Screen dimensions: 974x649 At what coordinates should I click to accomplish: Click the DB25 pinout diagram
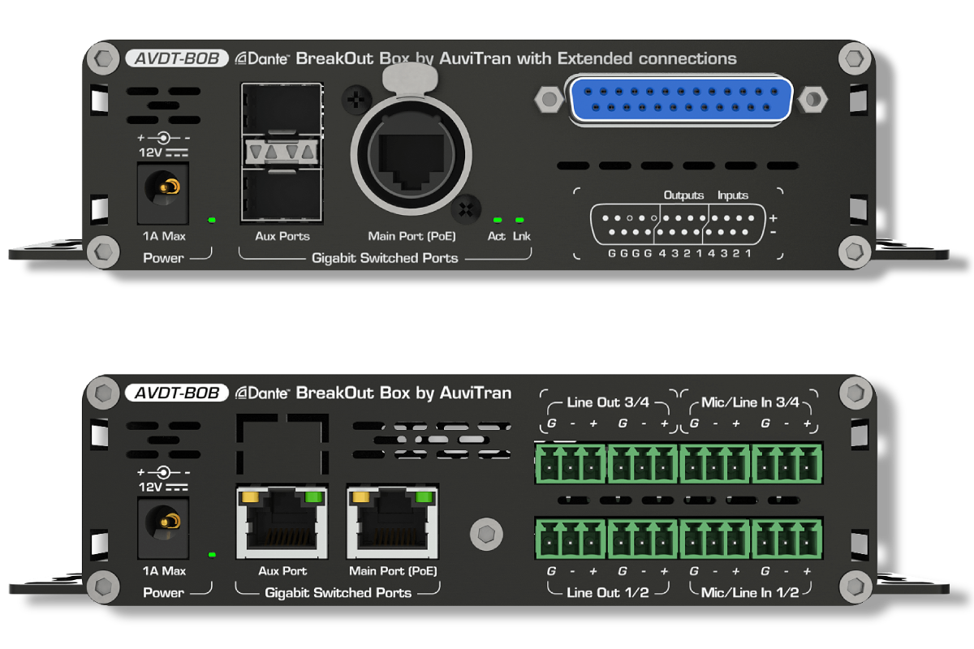point(678,223)
